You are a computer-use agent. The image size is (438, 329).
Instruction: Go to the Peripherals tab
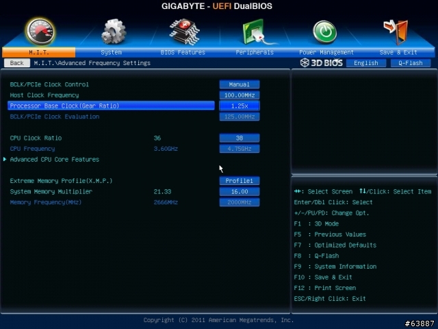pos(255,52)
